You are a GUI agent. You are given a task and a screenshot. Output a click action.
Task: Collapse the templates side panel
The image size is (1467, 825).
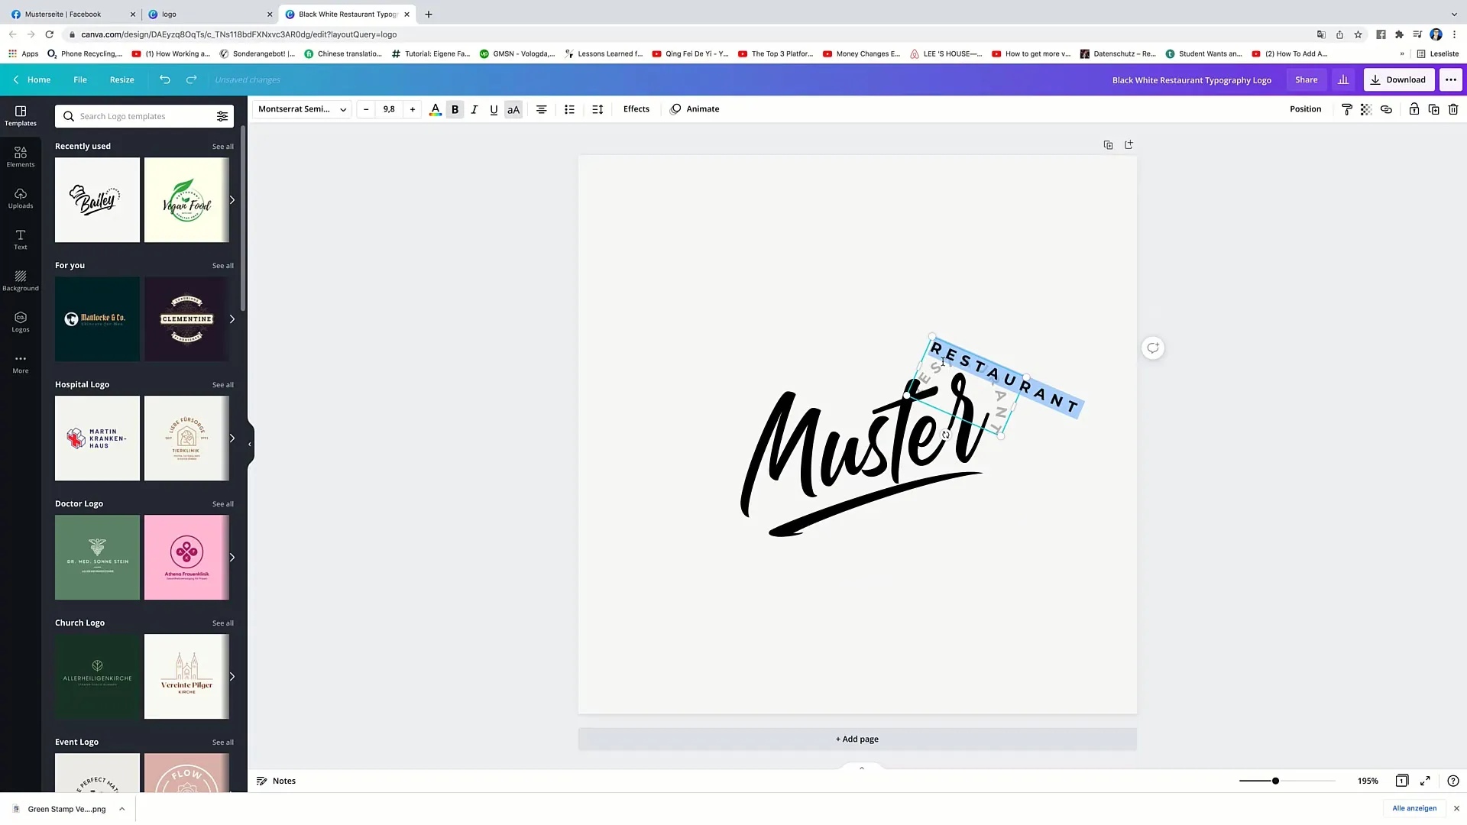(x=250, y=444)
